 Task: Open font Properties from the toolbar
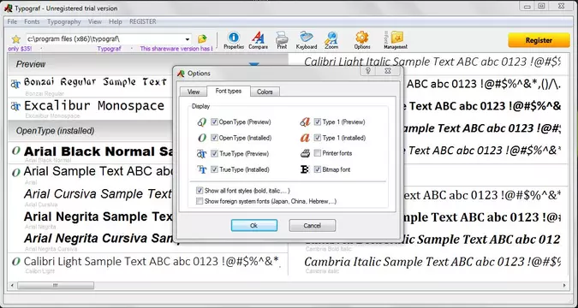point(234,40)
